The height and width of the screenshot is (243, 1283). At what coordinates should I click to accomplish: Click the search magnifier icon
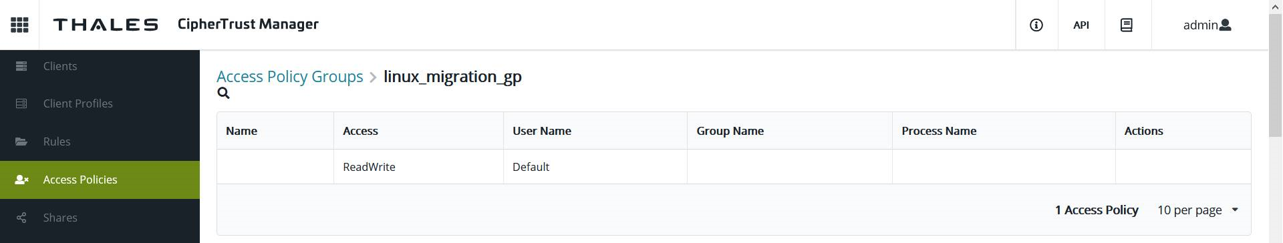224,93
